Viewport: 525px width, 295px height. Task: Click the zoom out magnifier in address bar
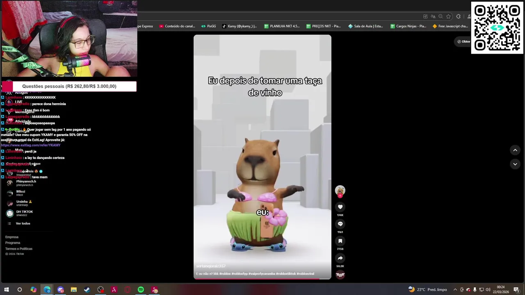pyautogui.click(x=441, y=16)
